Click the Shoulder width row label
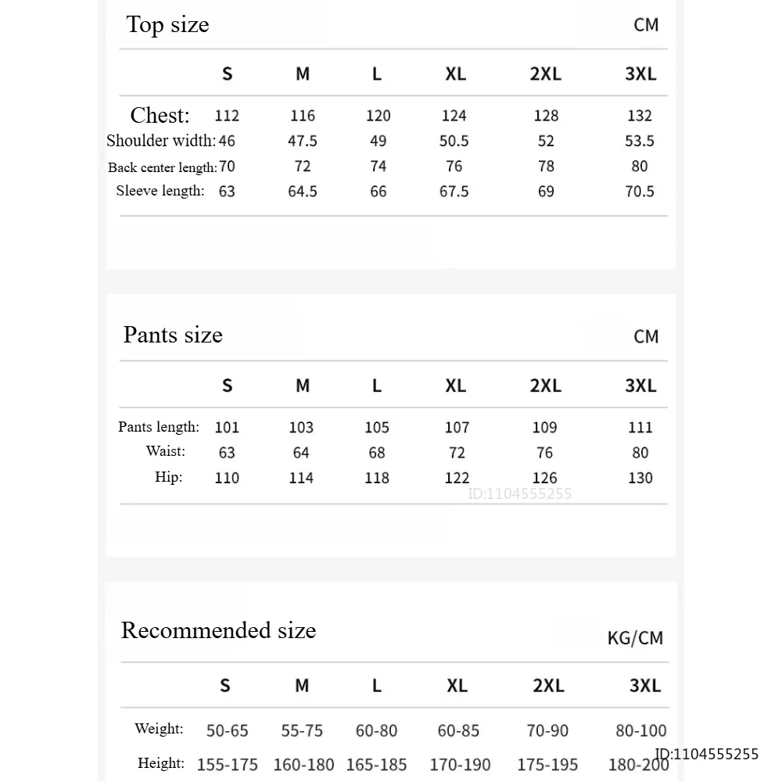Image resolution: width=782 pixels, height=782 pixels. tap(161, 141)
